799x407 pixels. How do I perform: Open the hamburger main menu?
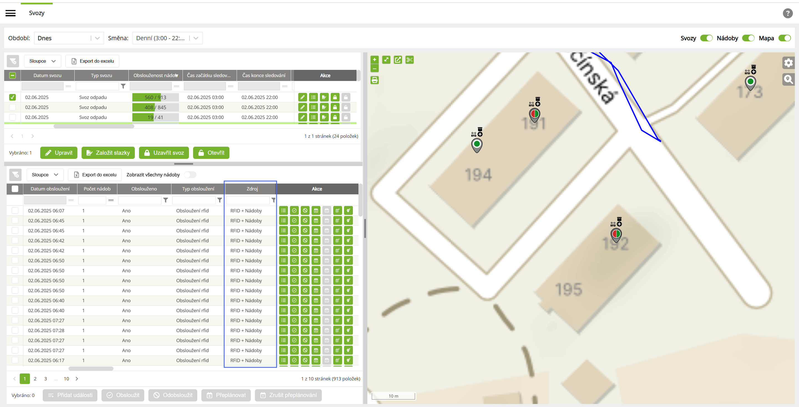11,13
